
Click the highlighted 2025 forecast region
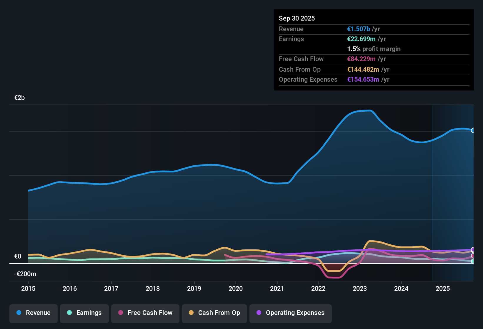click(453, 191)
